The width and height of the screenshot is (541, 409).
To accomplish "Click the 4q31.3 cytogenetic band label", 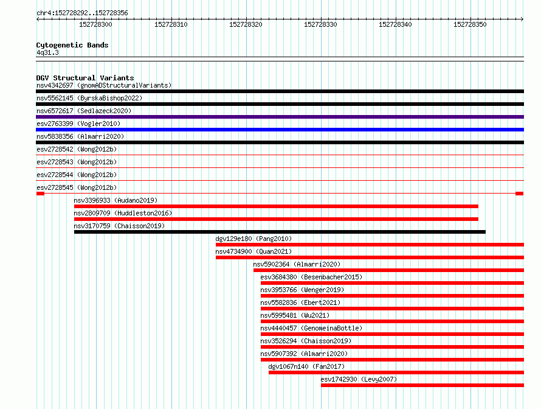I will [47, 53].
